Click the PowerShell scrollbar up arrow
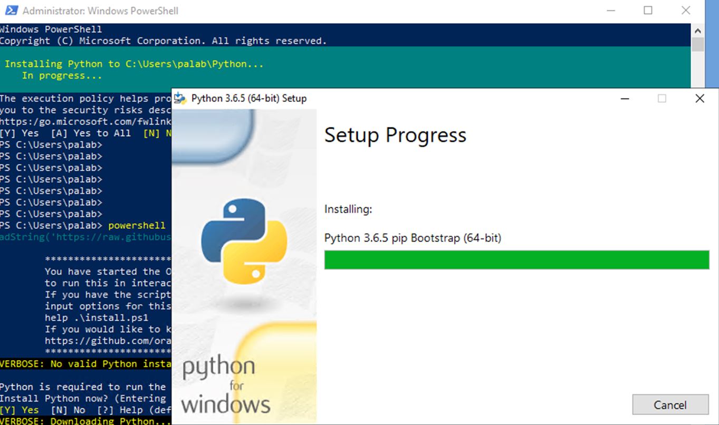The height and width of the screenshot is (425, 719). [x=697, y=31]
